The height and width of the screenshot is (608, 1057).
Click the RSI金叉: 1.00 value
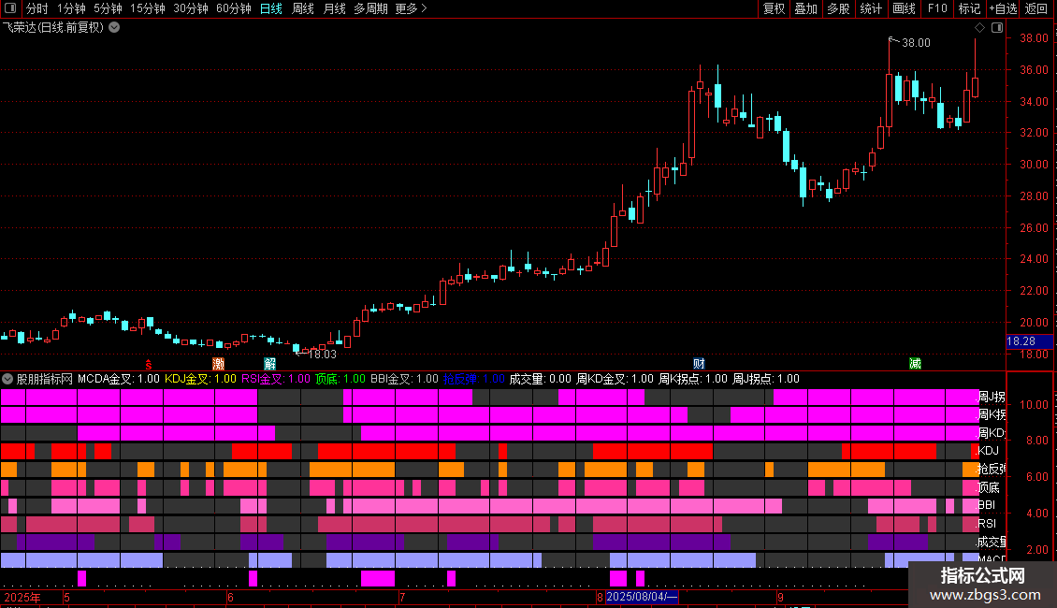click(x=276, y=379)
